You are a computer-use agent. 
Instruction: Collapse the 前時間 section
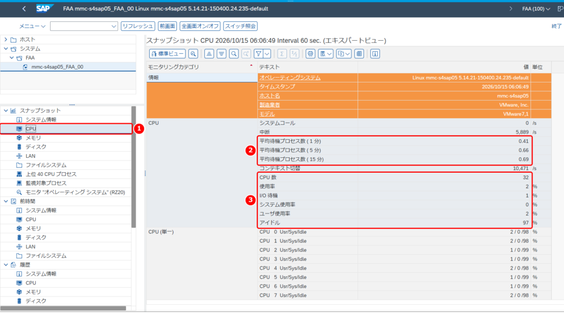pyautogui.click(x=6, y=201)
